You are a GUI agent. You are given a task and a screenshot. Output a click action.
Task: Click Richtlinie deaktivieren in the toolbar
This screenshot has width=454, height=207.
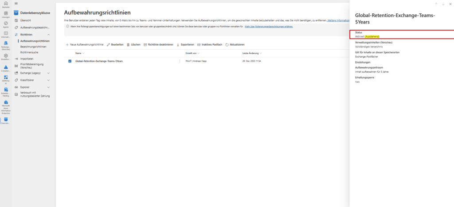[x=158, y=45]
